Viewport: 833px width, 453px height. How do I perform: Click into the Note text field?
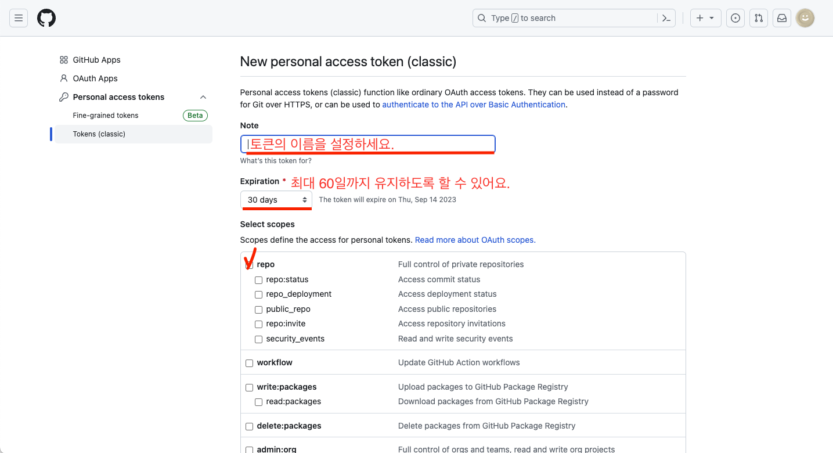367,144
